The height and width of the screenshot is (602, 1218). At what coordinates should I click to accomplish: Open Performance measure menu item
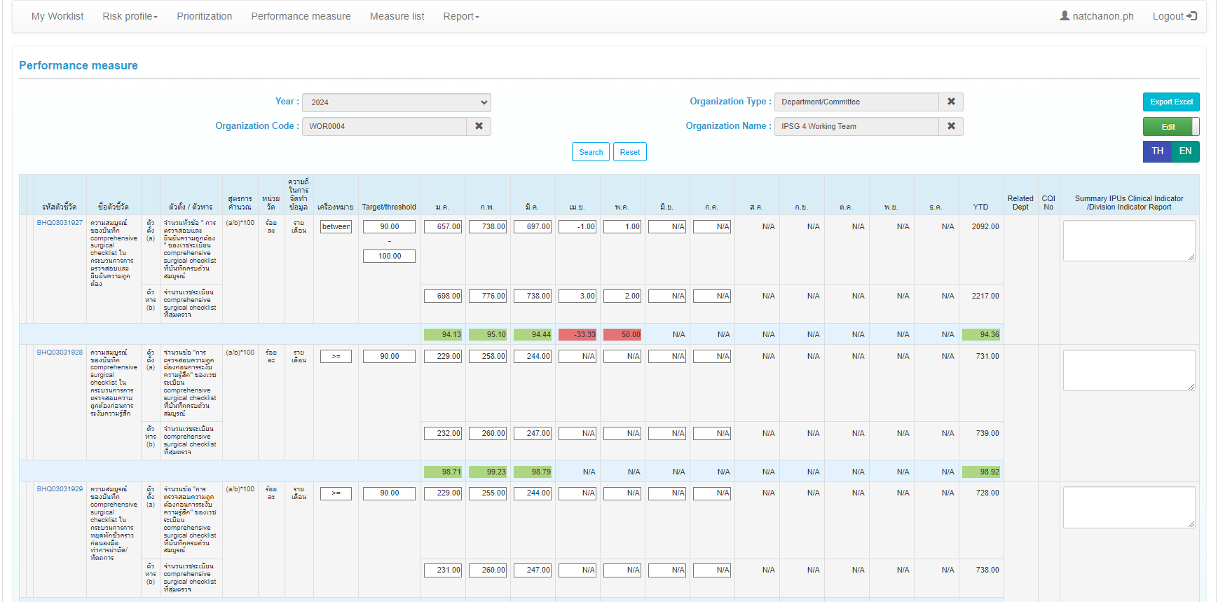coord(301,16)
